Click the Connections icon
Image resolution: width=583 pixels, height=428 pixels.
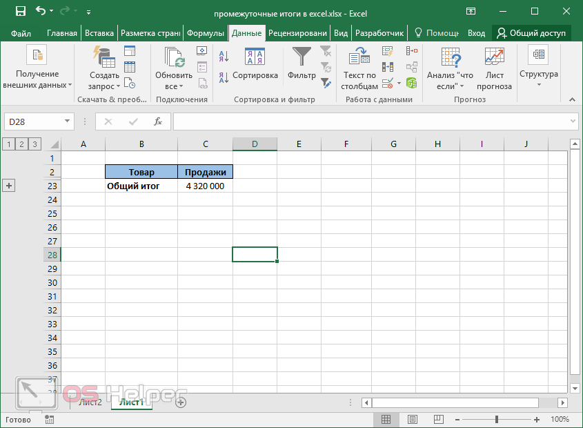202,51
